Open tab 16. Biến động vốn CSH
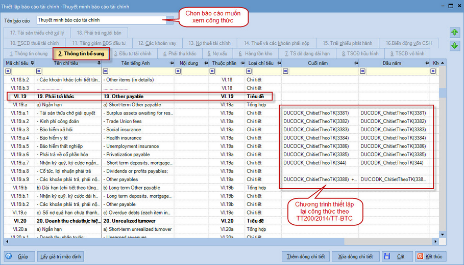This screenshot has width=464, height=265. point(408,43)
